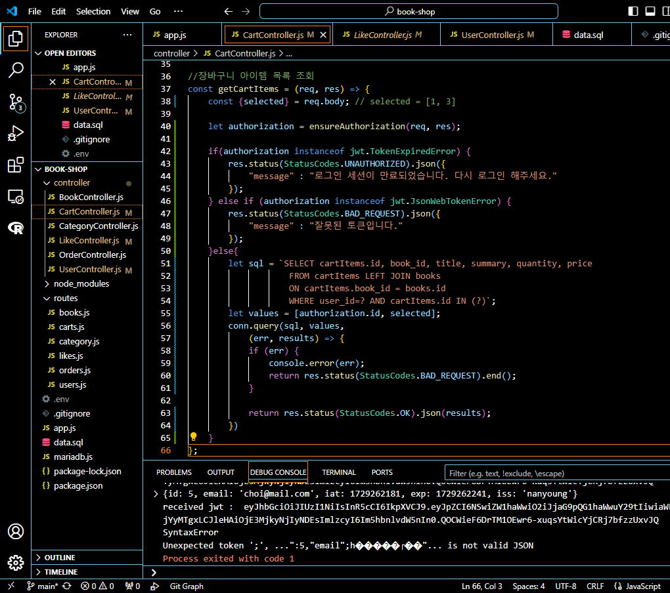This screenshot has height=593, width=670.
Task: Click the debug console filter field
Action: (x=557, y=473)
